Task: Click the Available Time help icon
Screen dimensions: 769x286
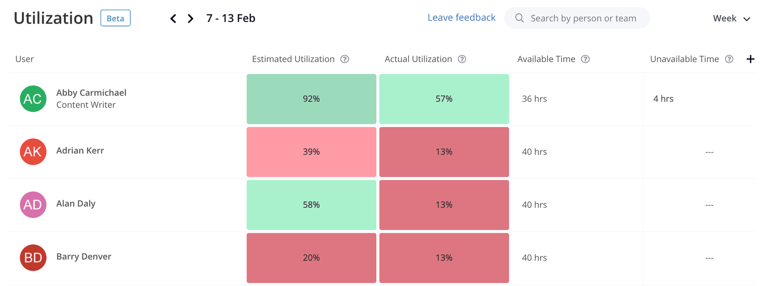Action: (585, 59)
